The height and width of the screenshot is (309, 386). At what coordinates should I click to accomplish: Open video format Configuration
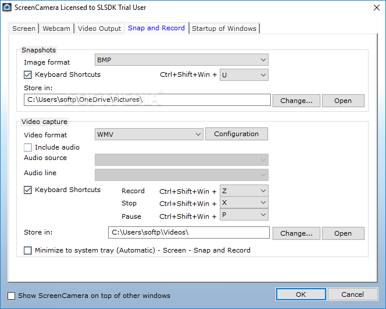237,134
